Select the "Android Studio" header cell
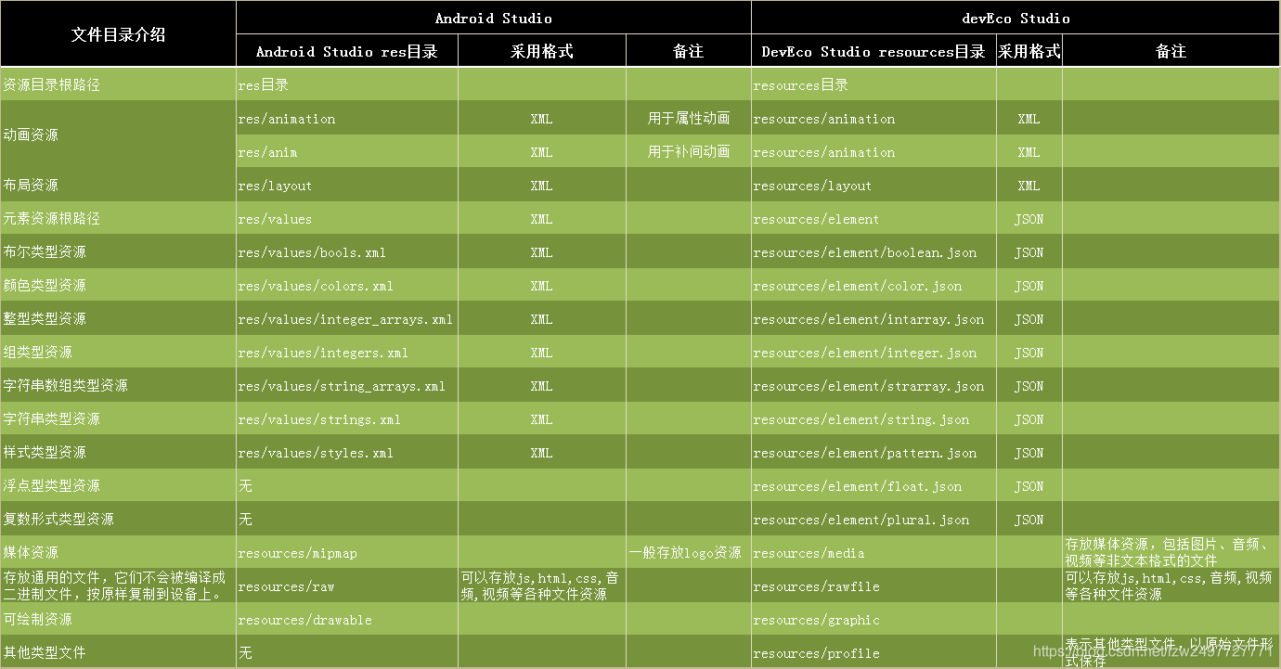1281x669 pixels. click(494, 17)
